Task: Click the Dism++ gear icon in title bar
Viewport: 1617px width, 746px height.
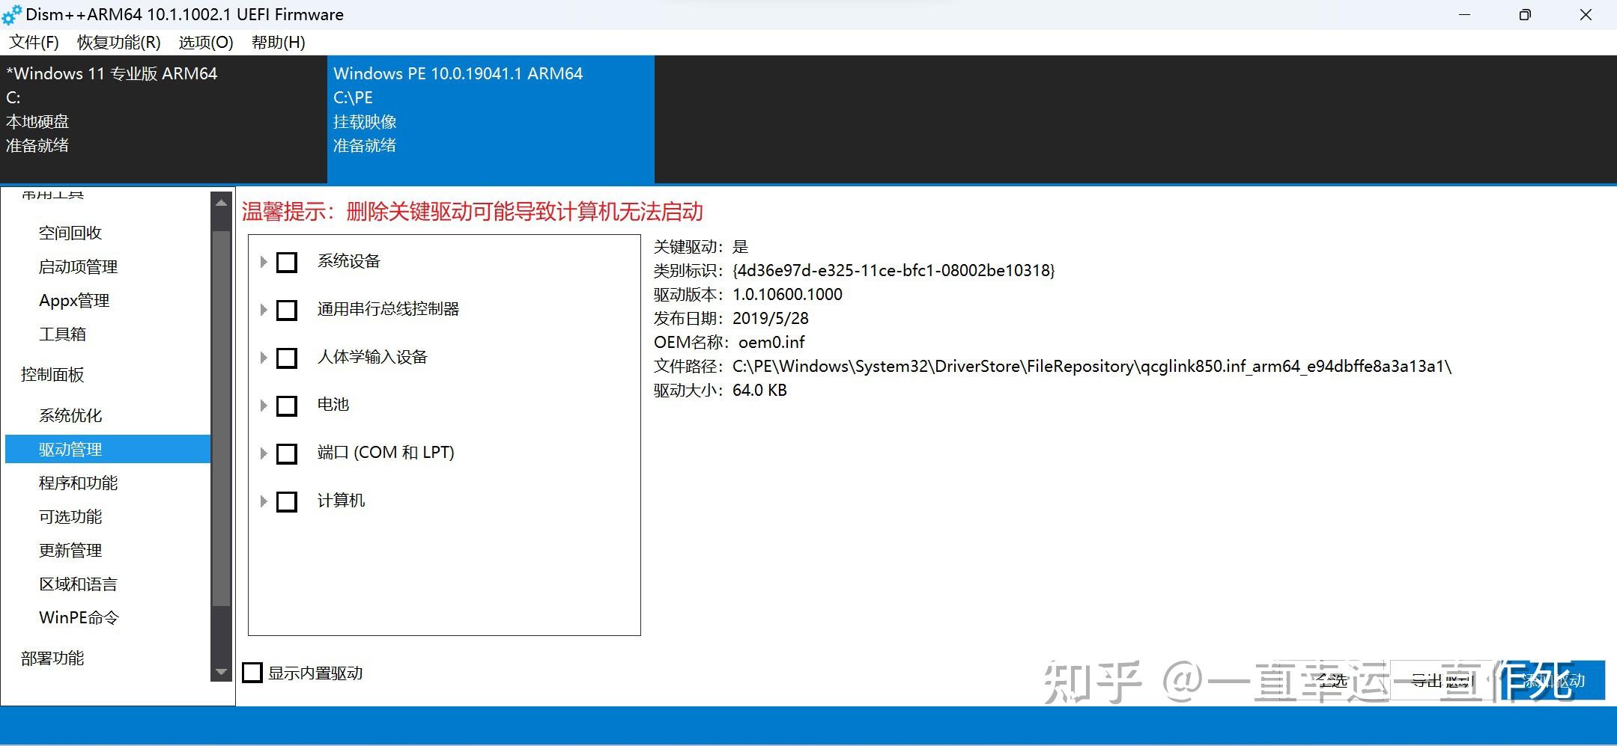Action: click(11, 14)
